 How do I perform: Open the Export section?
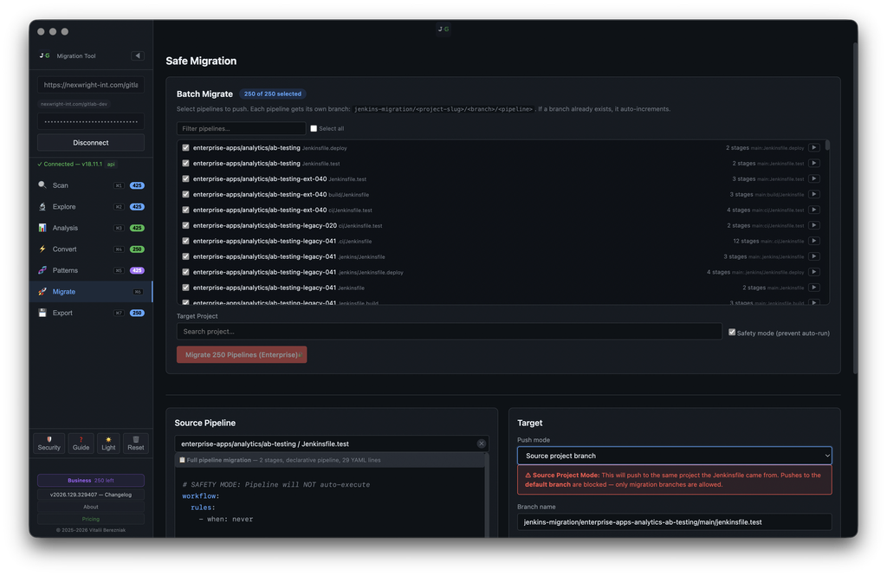[x=90, y=313]
